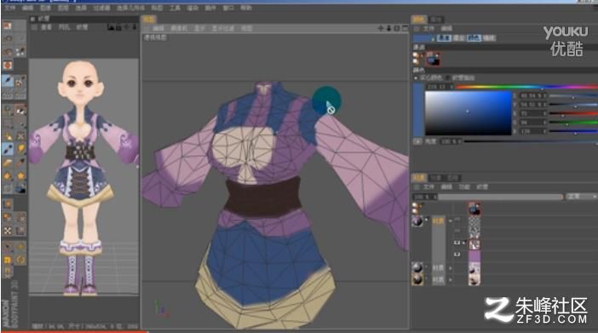
Task: Toggle visibility of the solid purple layer
Action: click(x=457, y=254)
